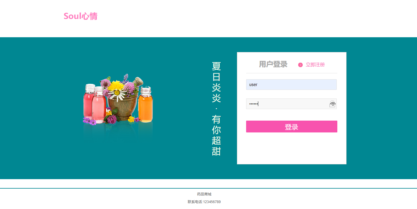Viewport: 417px width, 209px height.
Task: Click the white login card panel
Action: pos(291,151)
